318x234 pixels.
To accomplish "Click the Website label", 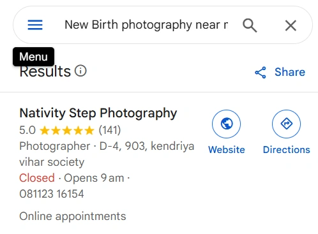I will [x=227, y=150].
